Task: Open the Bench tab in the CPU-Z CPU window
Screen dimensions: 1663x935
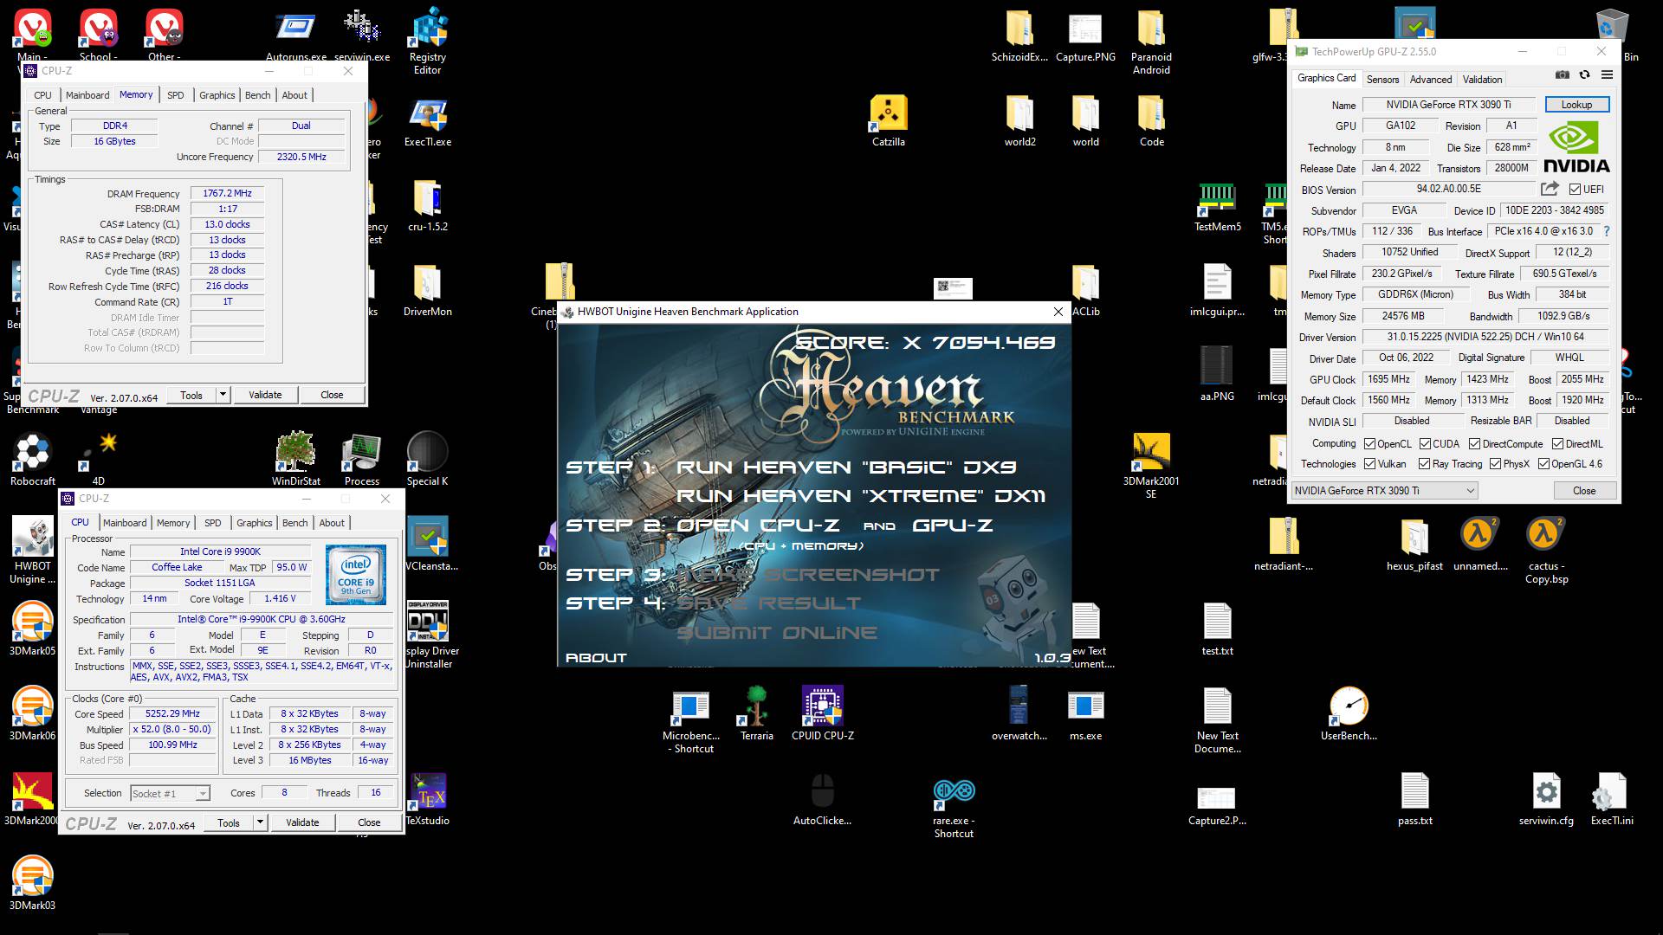Action: [294, 523]
